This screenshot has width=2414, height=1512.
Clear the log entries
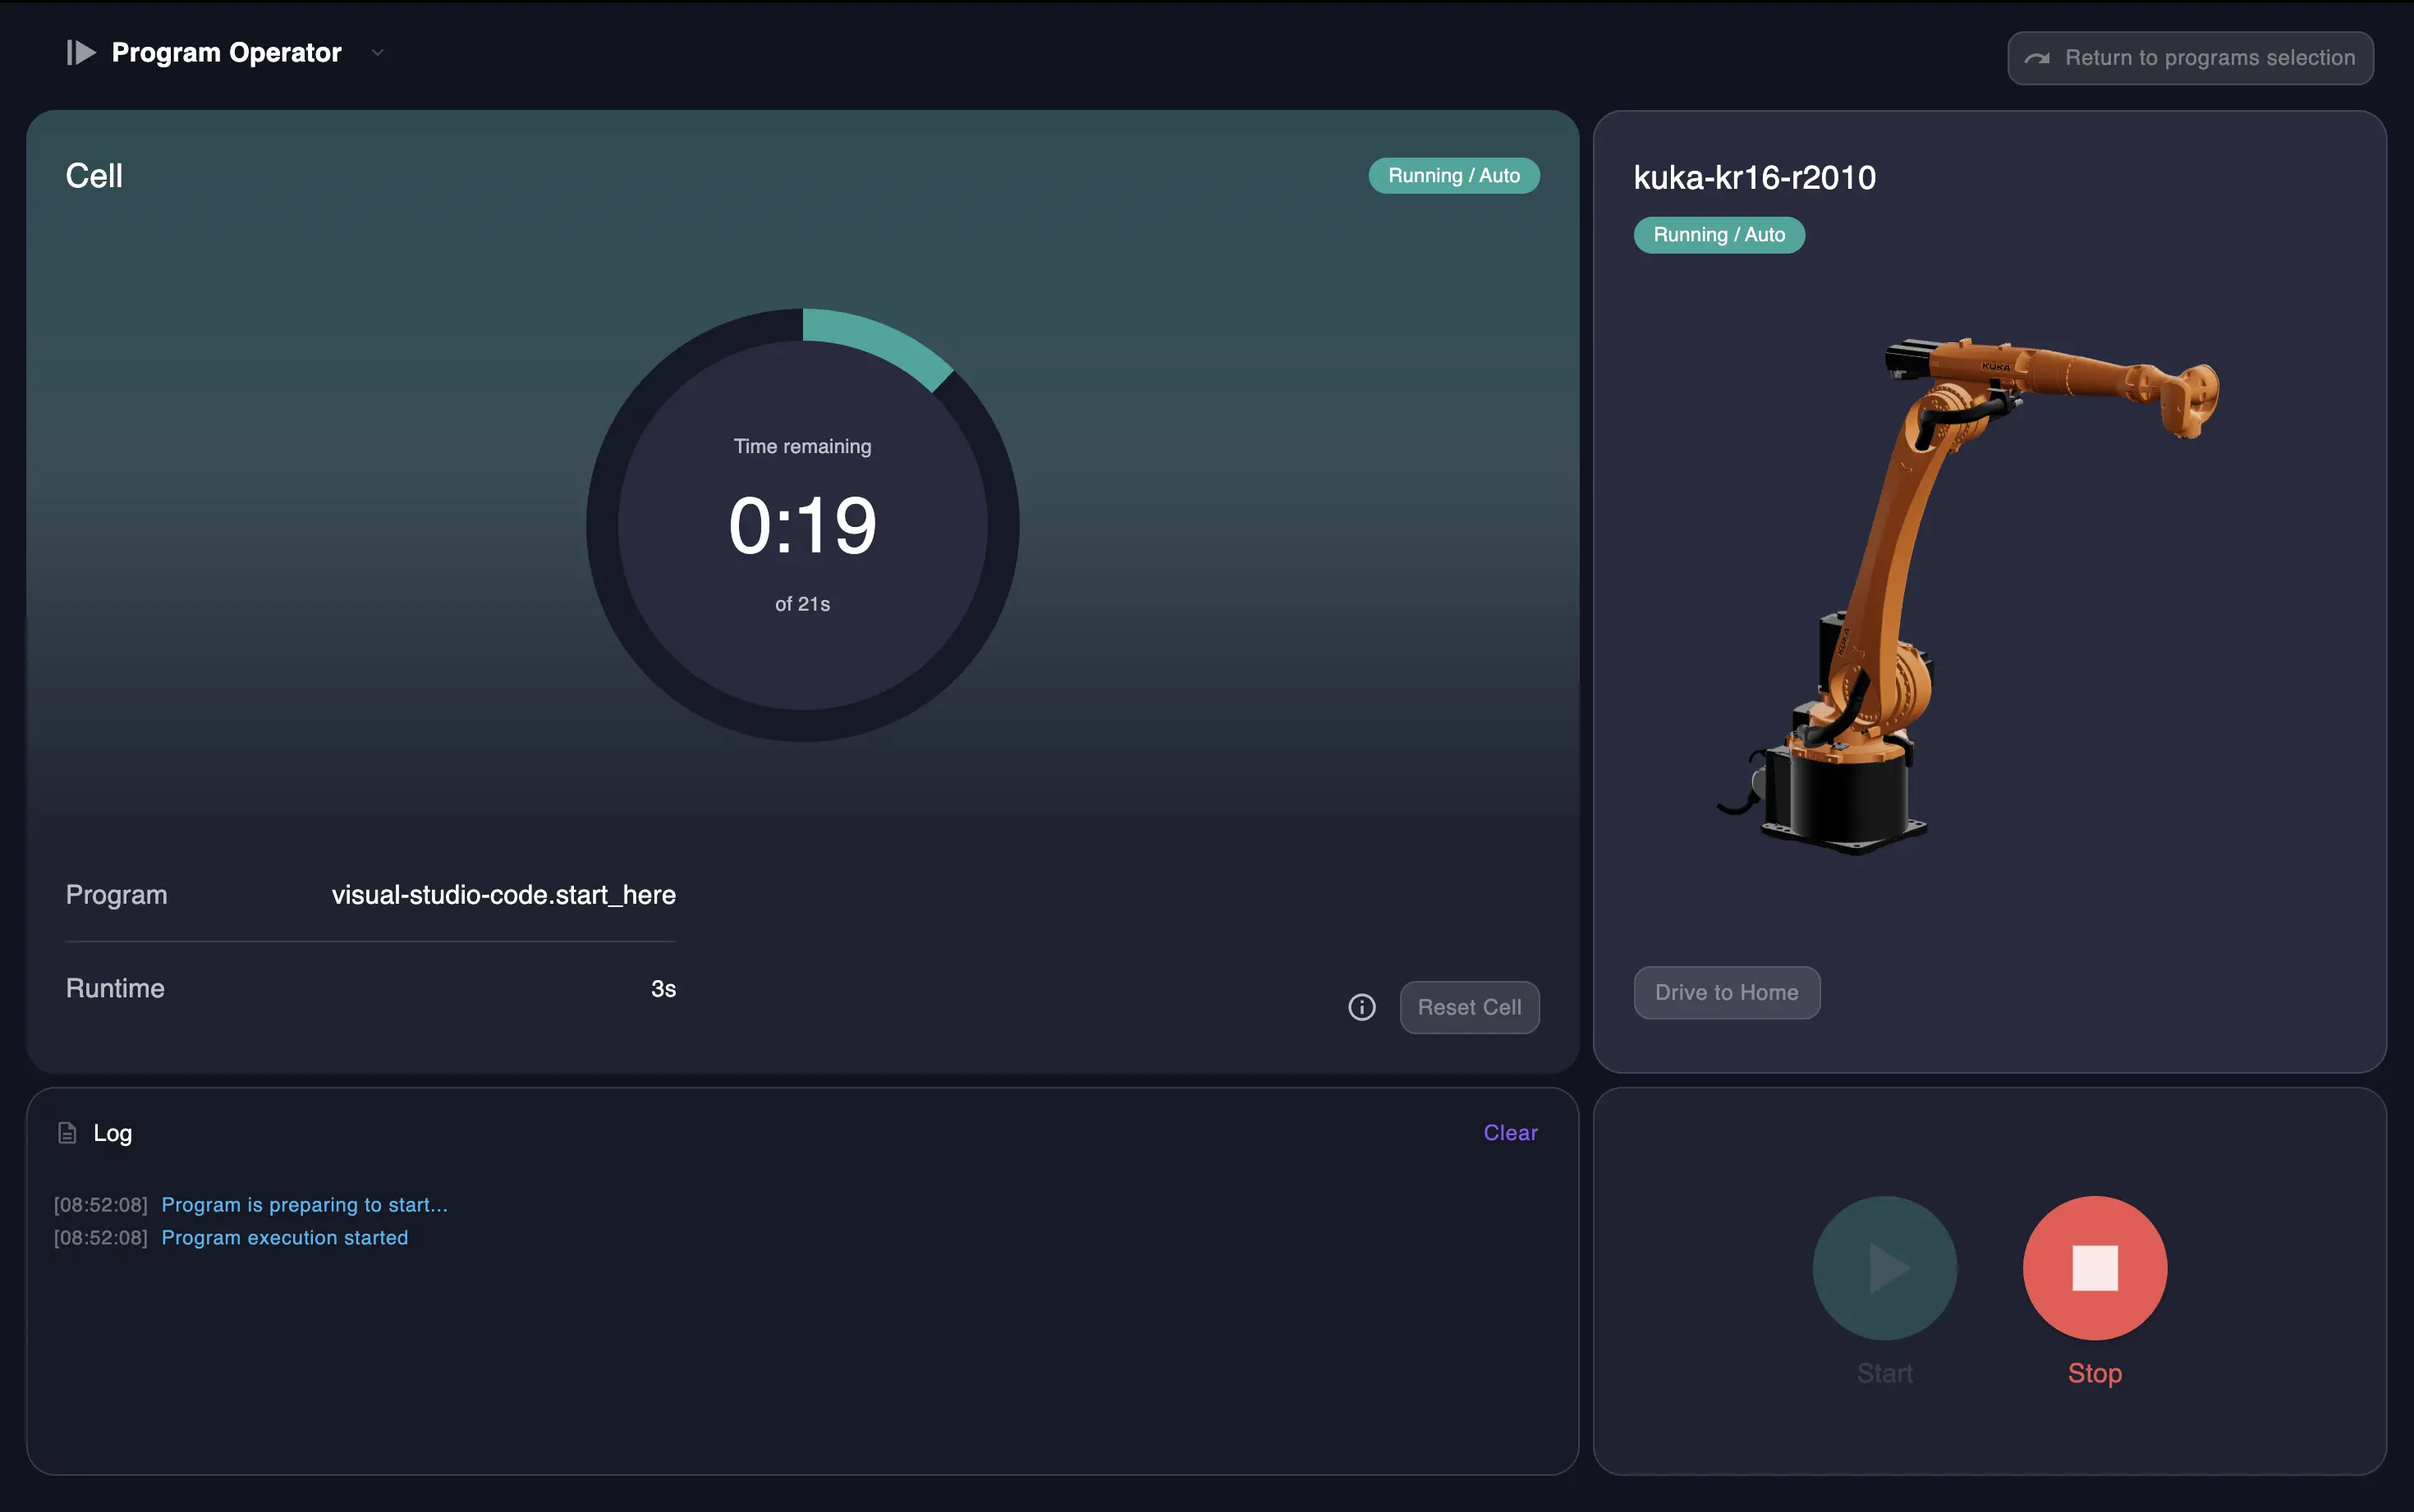[x=1509, y=1132]
